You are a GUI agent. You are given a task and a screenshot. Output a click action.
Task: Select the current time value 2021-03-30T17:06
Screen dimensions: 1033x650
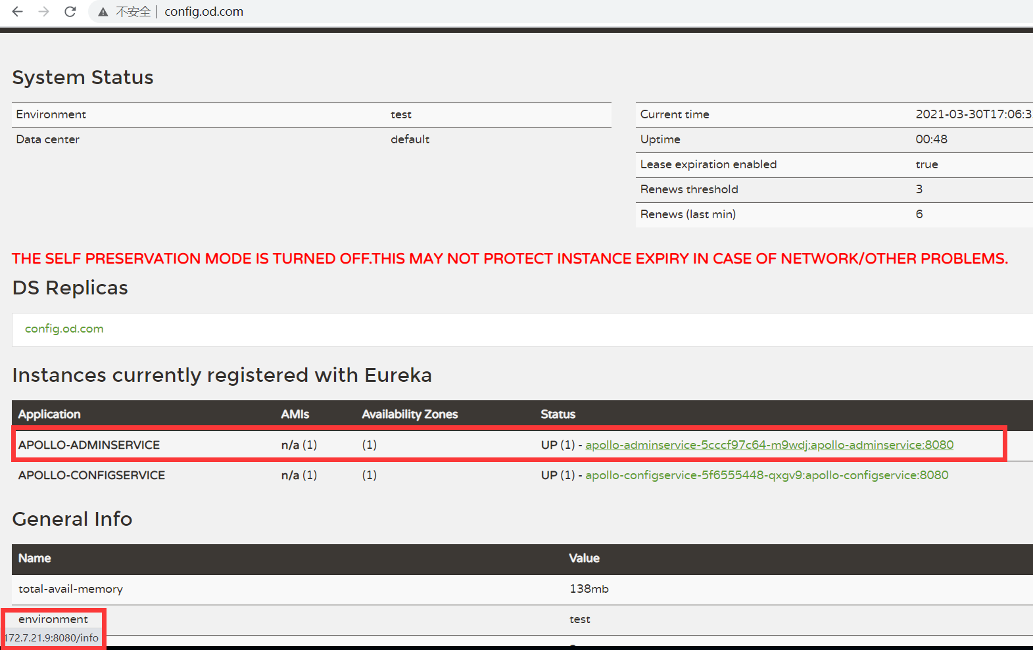(x=974, y=114)
